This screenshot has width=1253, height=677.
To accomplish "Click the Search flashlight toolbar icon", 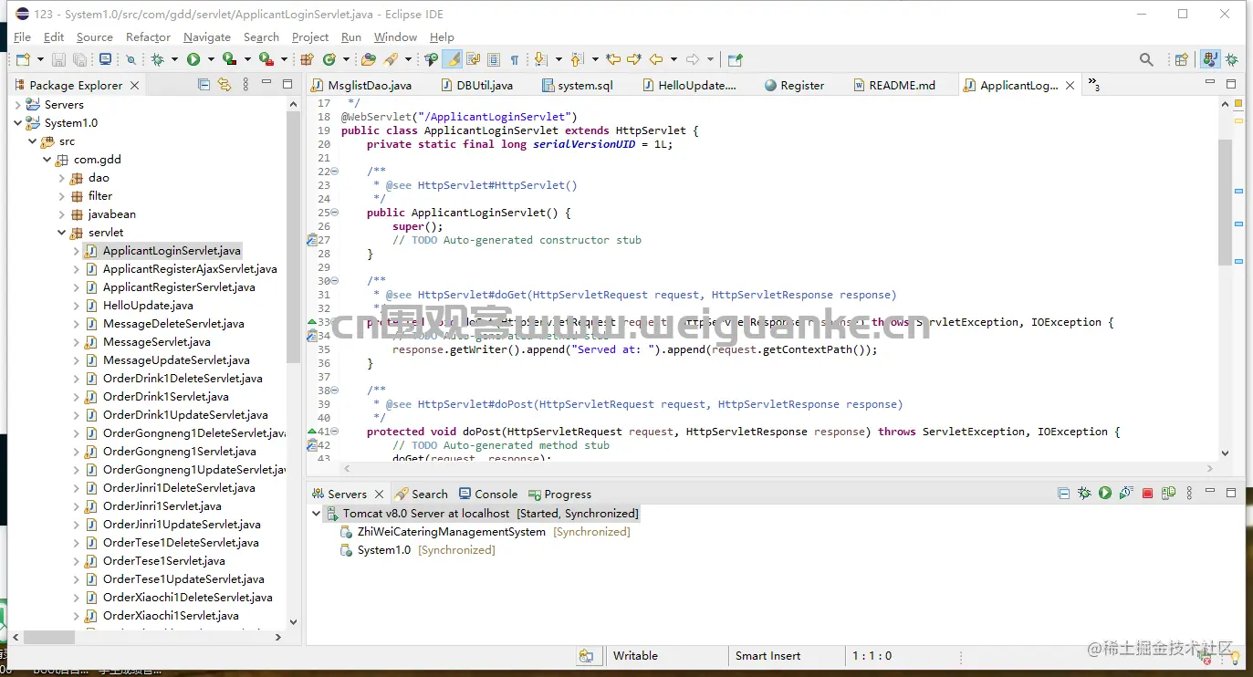I will tap(391, 59).
